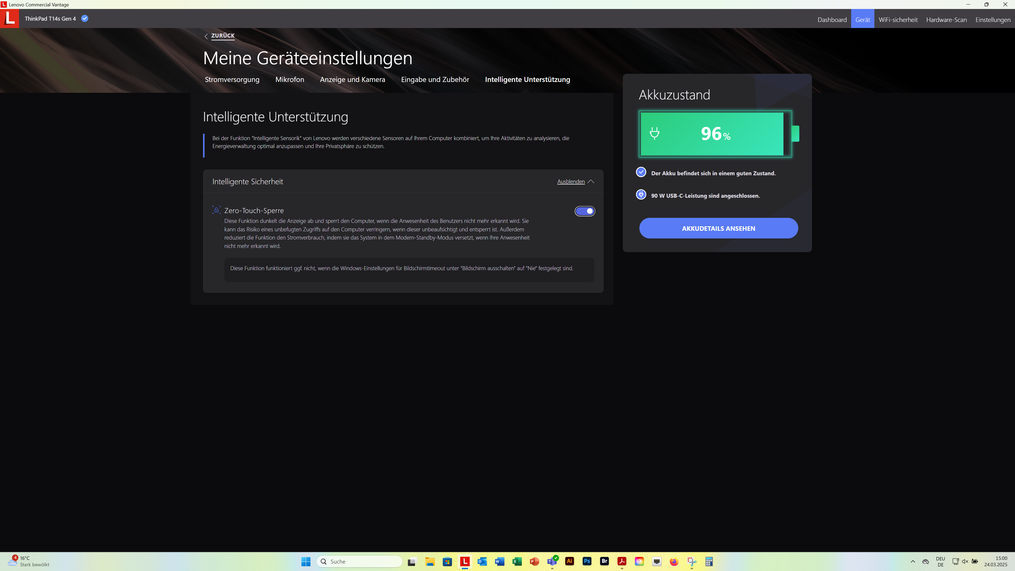Screen dimensions: 1015x571
Task: Click the Zero-Touch-Sperre lock icon
Action: click(216, 210)
